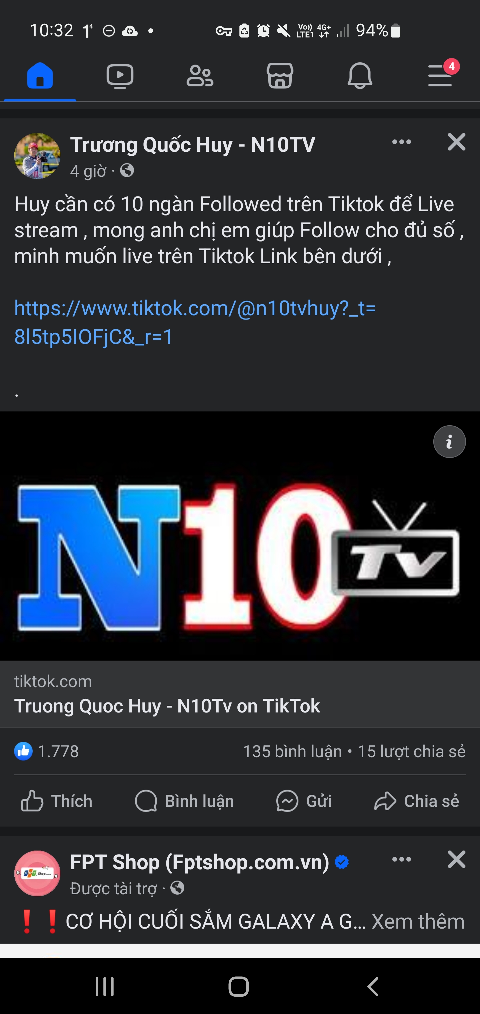Viewport: 480px width, 1014px height.
Task: Open the Notifications bell
Action: click(x=360, y=76)
